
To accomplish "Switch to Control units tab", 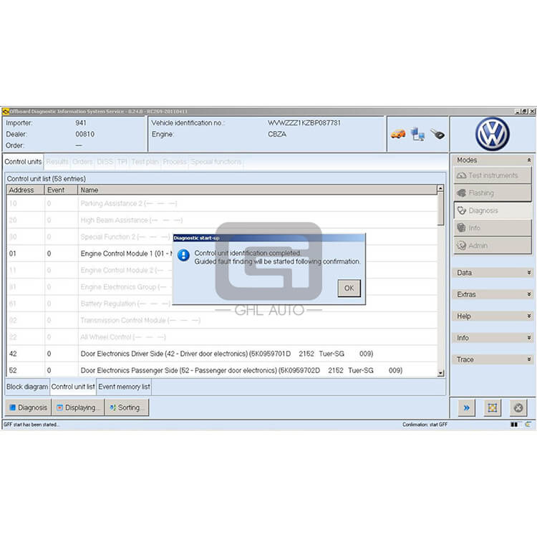I will pos(24,162).
